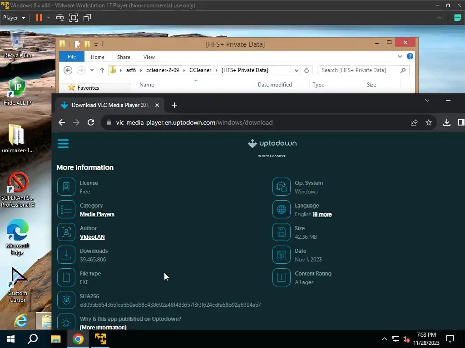Click the Size floppy disk icon
This screenshot has height=348, width=465.
click(282, 232)
